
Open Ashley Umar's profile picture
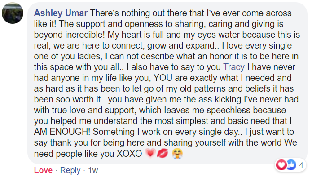point(13,13)
